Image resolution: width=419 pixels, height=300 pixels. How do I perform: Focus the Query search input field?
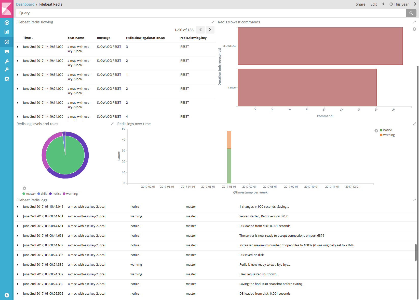point(211,13)
